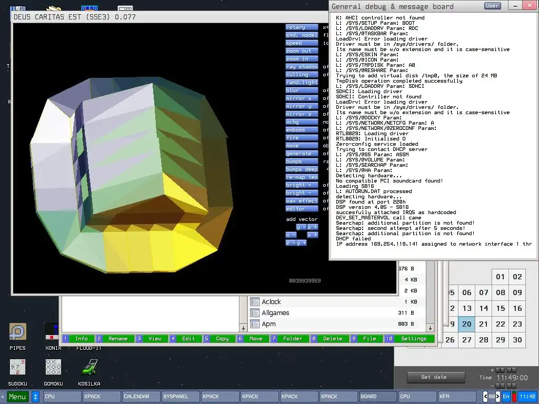This screenshot has width=539, height=404.
Task: Click rand.light button
Action: click(302, 83)
